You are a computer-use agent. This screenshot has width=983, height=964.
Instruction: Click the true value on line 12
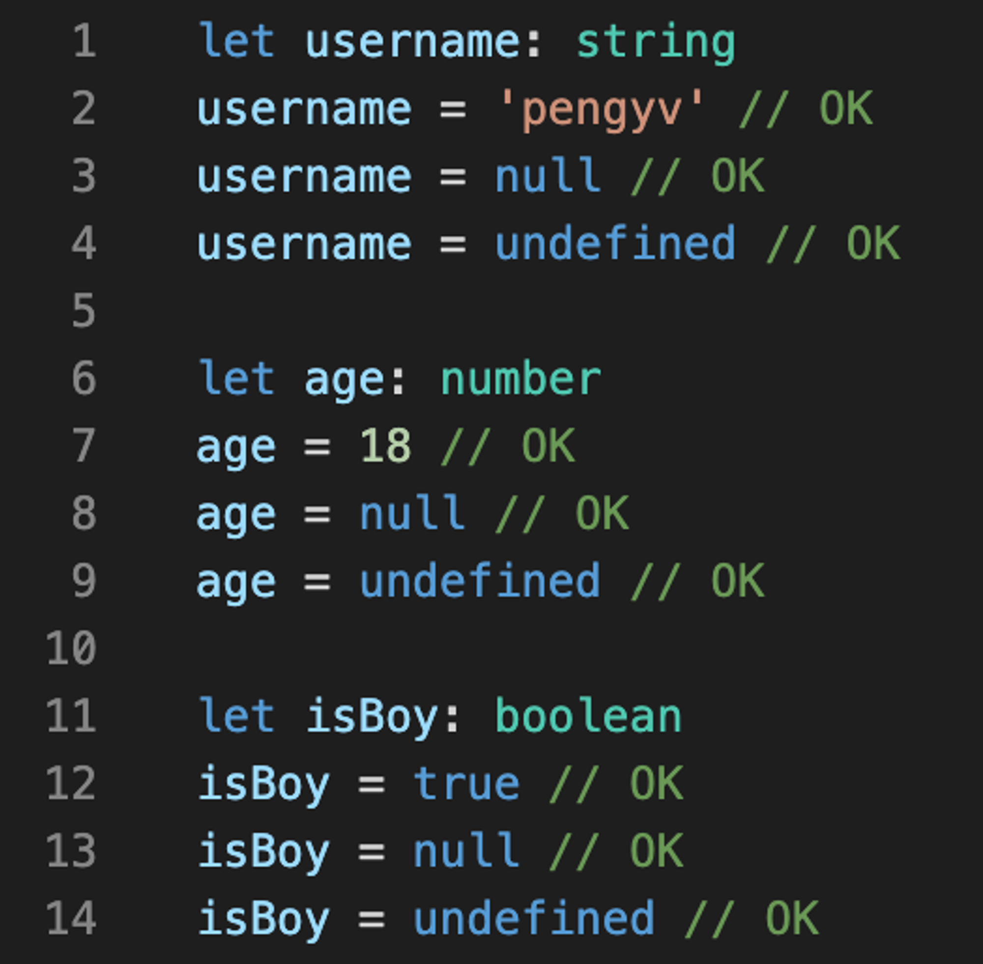[466, 783]
